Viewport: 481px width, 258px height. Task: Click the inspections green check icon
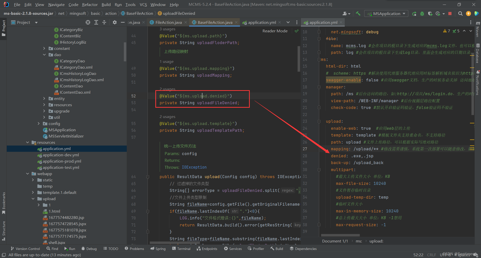point(297,31)
